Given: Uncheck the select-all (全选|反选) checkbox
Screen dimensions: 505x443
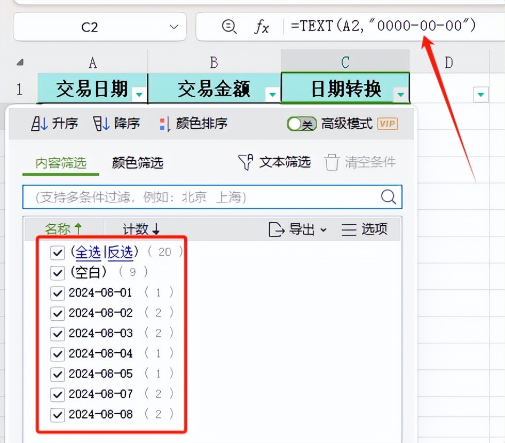Looking at the screenshot, I should tap(57, 253).
